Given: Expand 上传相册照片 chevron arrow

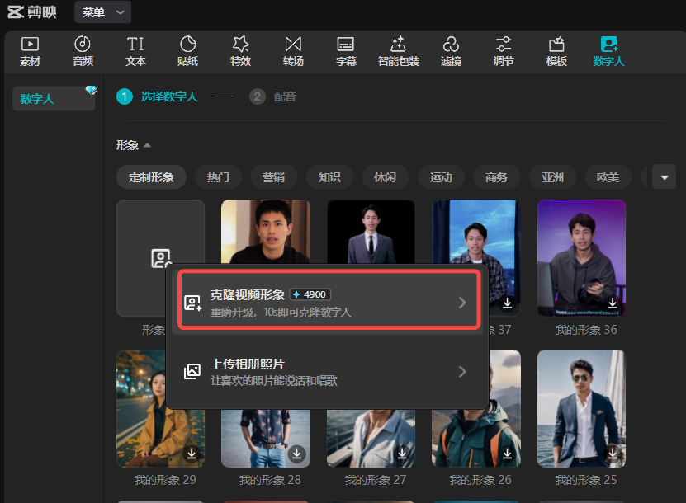Looking at the screenshot, I should pyautogui.click(x=462, y=371).
